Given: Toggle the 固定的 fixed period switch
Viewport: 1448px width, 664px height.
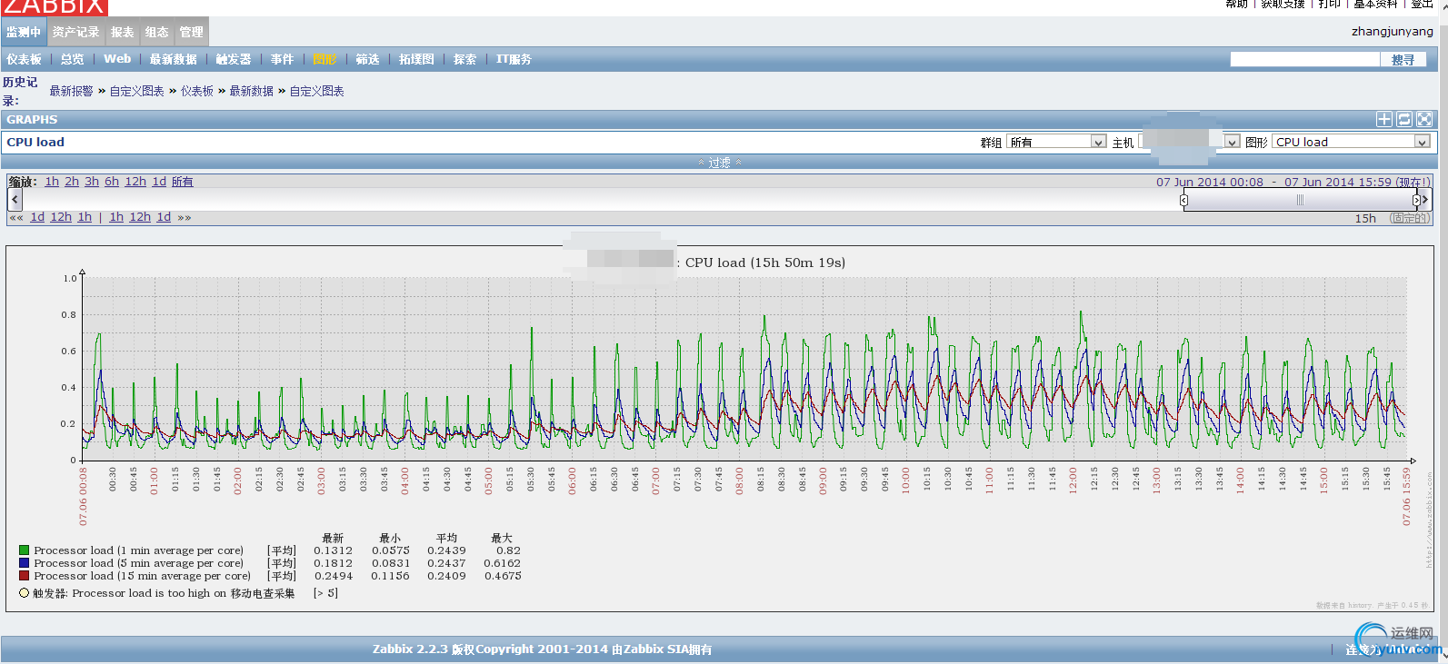Looking at the screenshot, I should tap(1409, 218).
